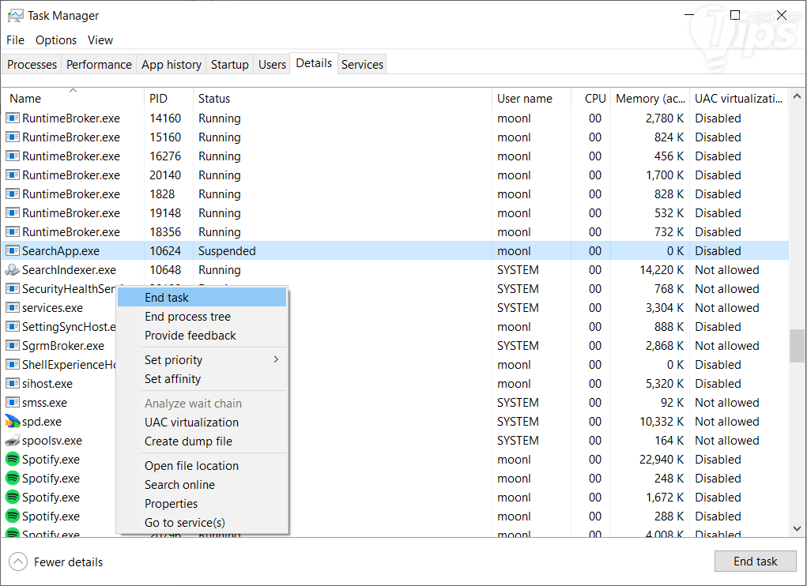
Task: Sort by Name column header
Action: pos(25,99)
